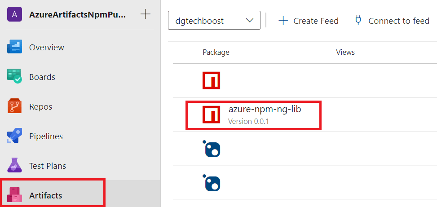Open the azure-npm-ng-lib package
The height and width of the screenshot is (207, 437).
tap(265, 109)
